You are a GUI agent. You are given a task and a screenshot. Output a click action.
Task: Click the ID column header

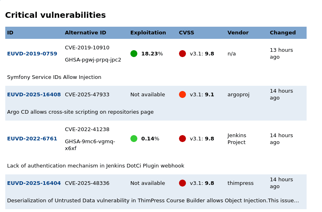point(10,33)
